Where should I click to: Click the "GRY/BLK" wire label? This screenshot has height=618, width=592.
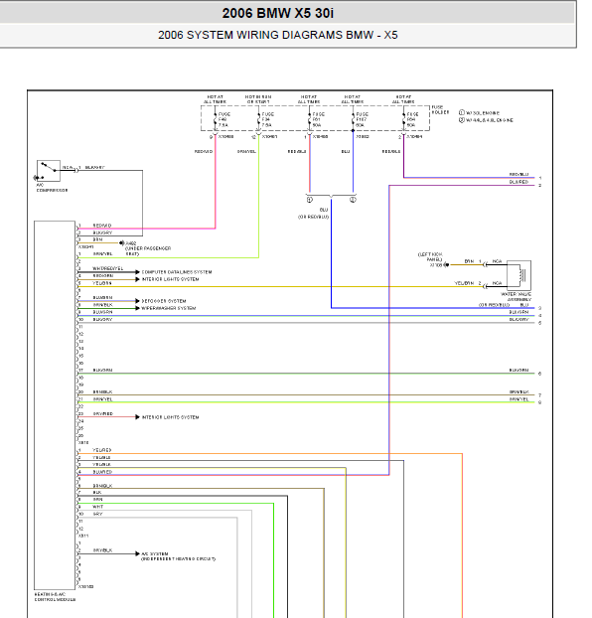[x=103, y=550]
